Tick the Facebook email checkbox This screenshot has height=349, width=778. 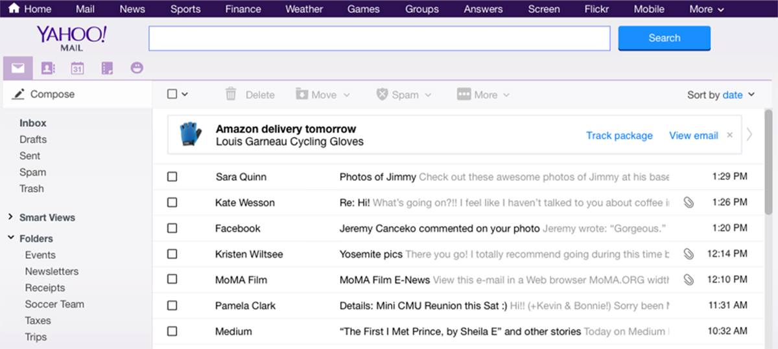click(x=172, y=228)
